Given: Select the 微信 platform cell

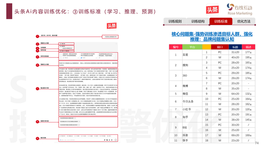Looking at the screenshot, I should [x=192, y=94].
